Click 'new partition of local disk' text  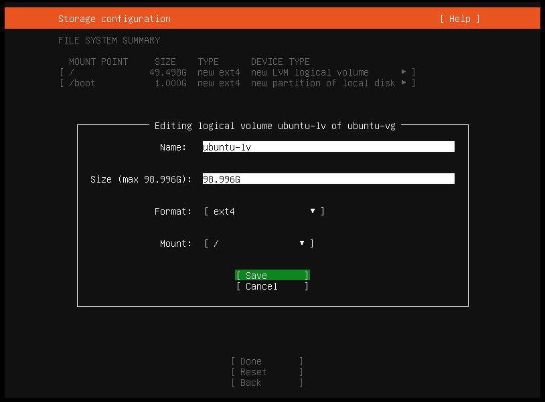coord(323,83)
